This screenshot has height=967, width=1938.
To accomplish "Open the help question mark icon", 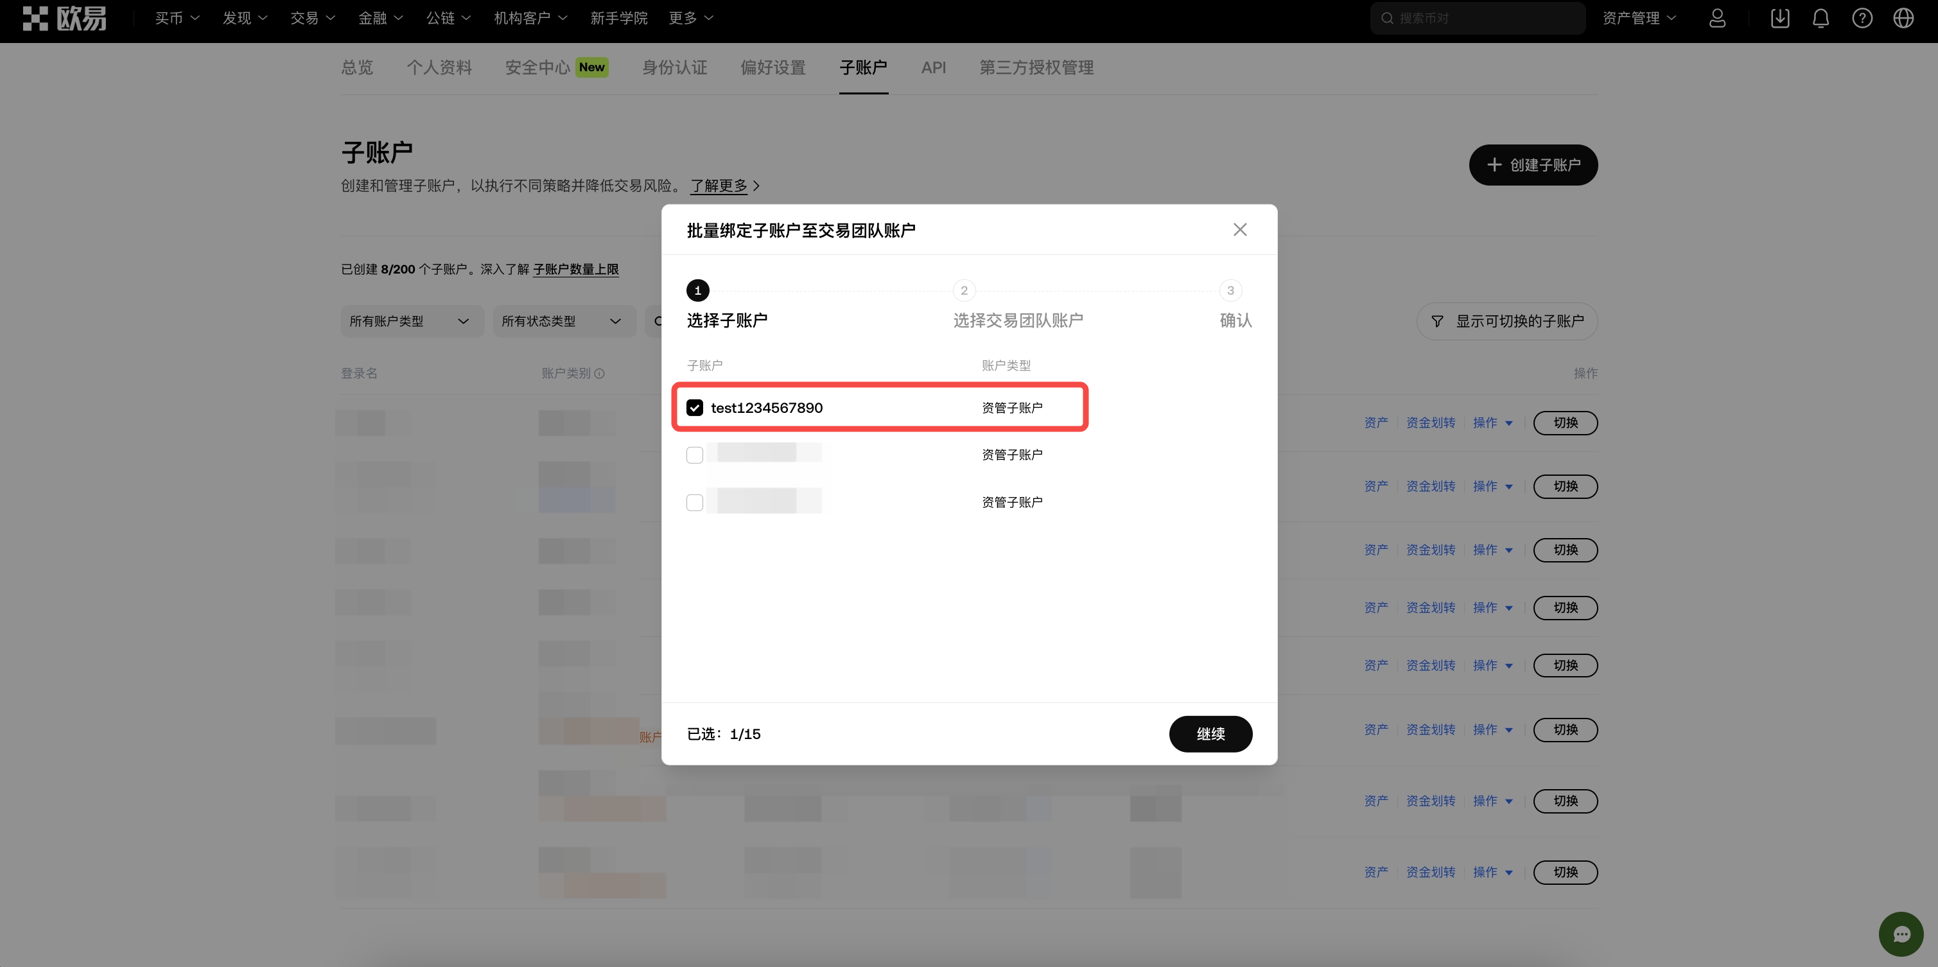I will [x=1862, y=17].
